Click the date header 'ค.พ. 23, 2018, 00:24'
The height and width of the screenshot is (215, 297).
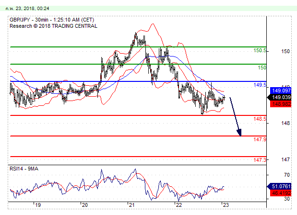pos(27,9)
